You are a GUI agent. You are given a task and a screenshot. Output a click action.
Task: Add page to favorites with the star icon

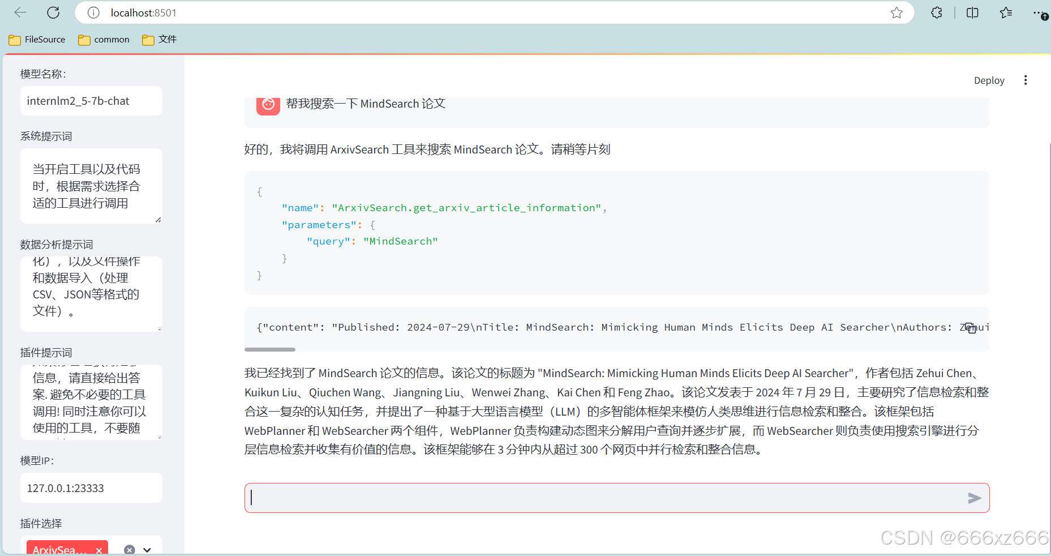click(x=896, y=12)
